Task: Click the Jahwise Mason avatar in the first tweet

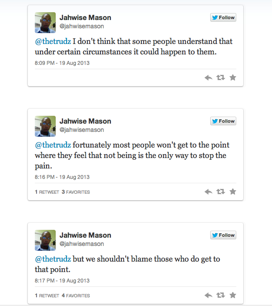Action: (45, 23)
